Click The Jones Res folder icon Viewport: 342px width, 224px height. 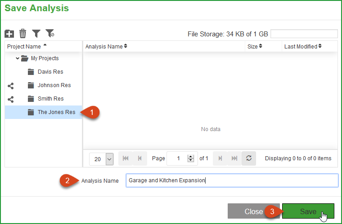point(31,112)
